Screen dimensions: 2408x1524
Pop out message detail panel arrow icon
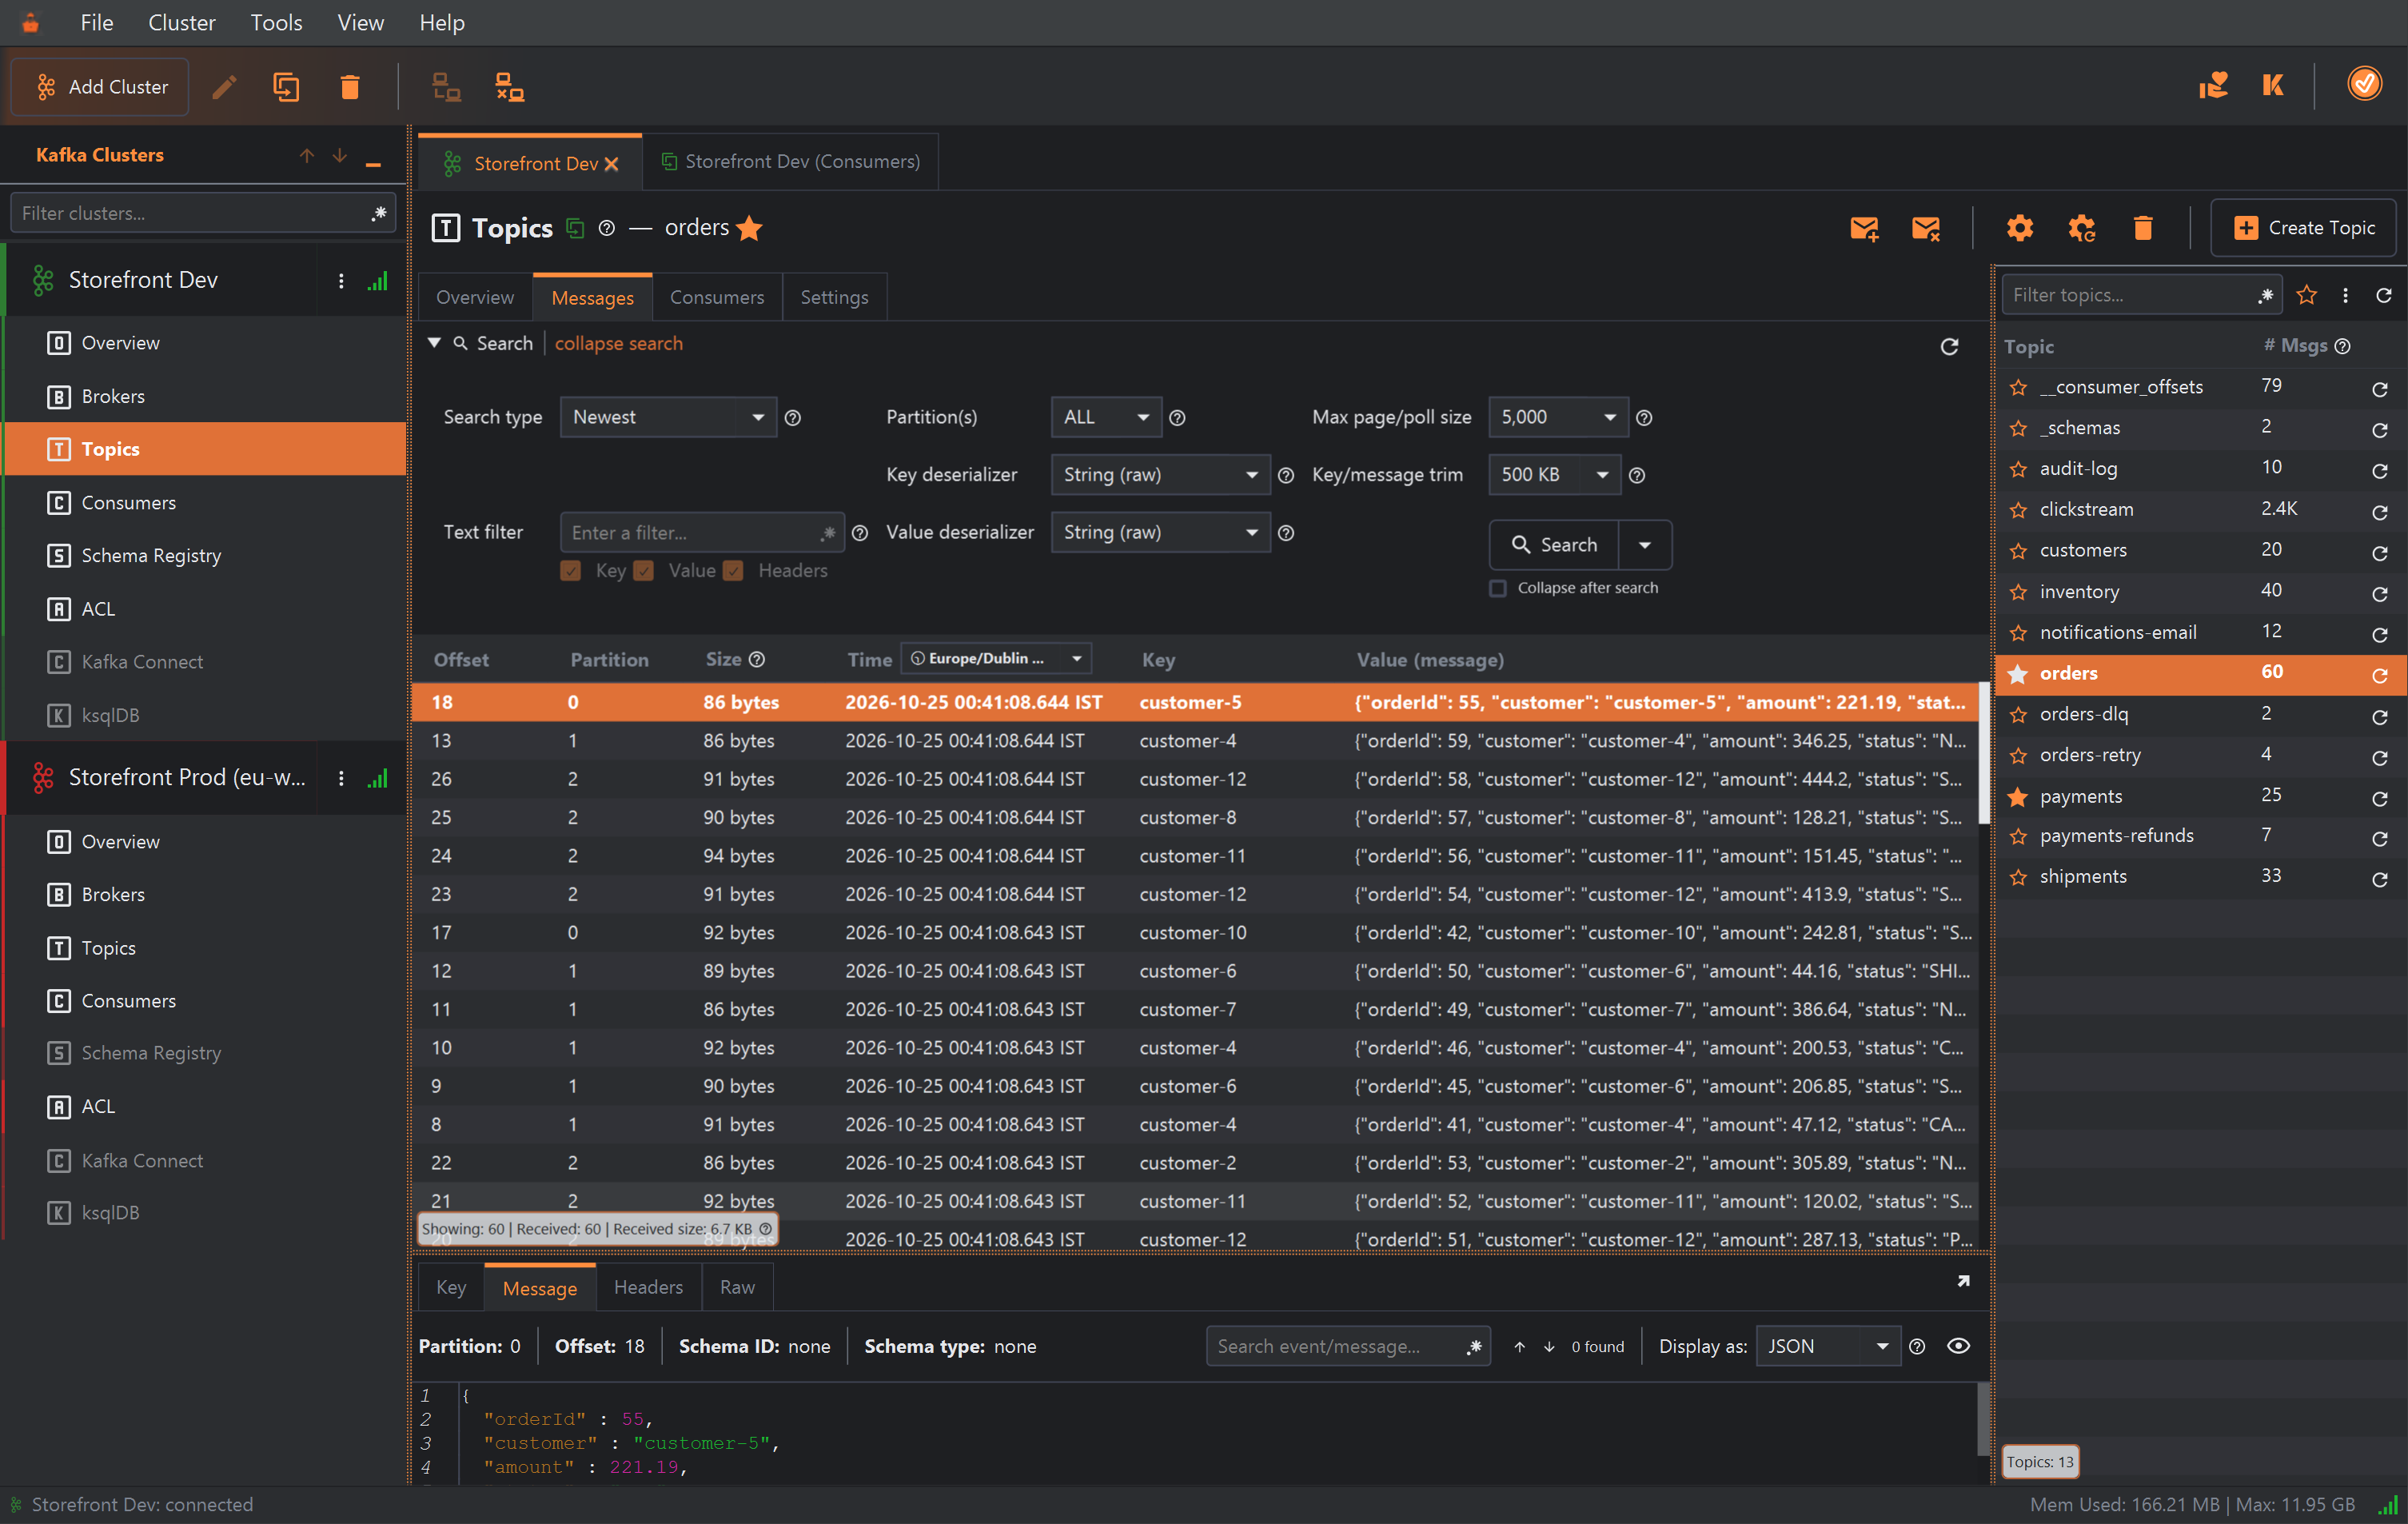(1963, 1281)
